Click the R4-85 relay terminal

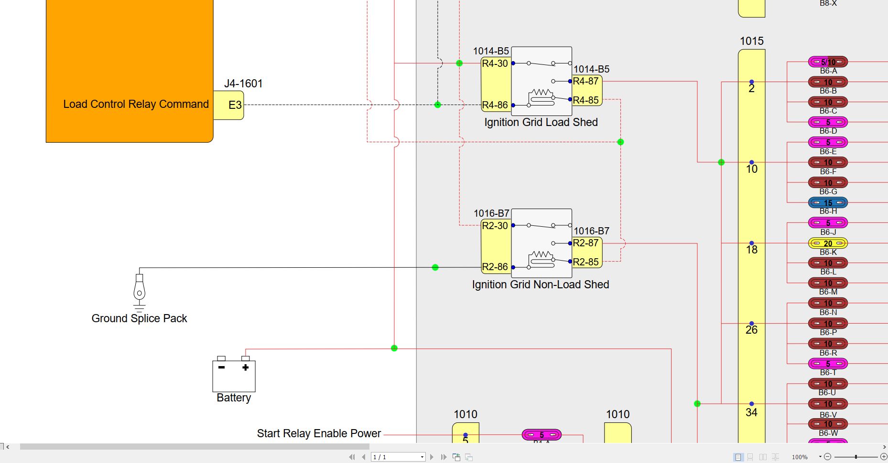pyautogui.click(x=586, y=100)
